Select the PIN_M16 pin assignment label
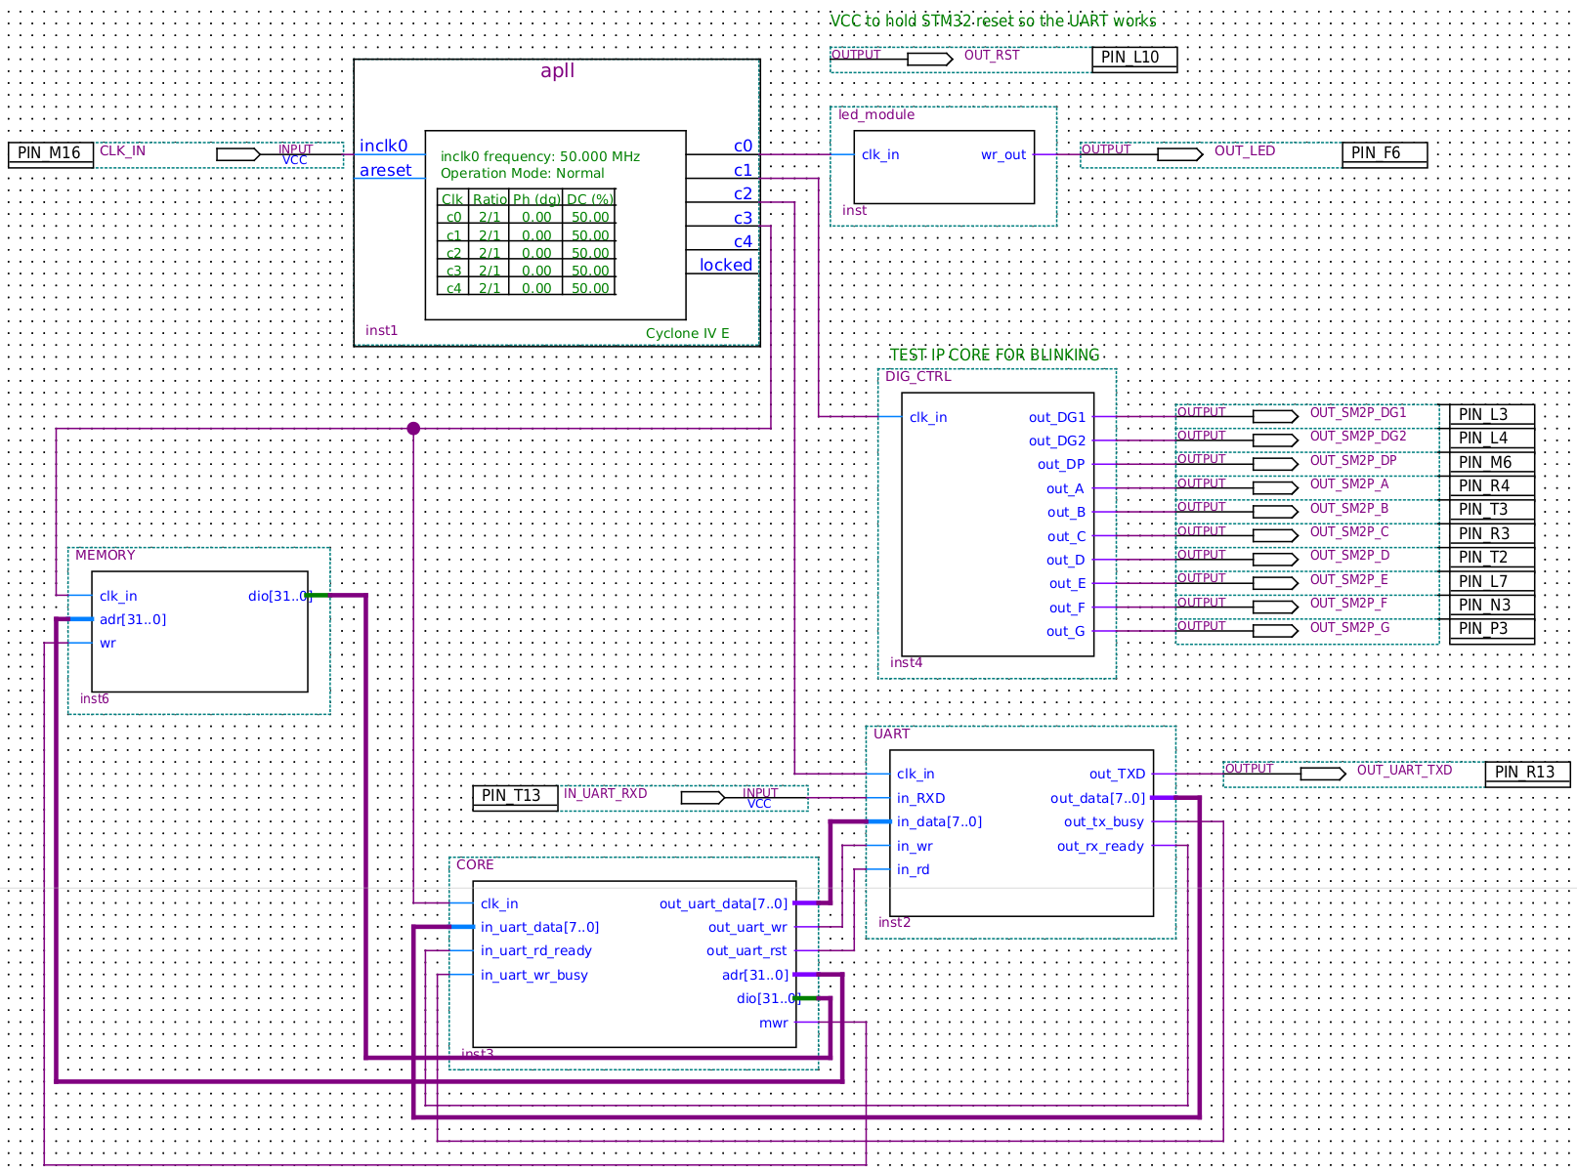Viewport: 1577px width, 1174px height. tap(51, 153)
